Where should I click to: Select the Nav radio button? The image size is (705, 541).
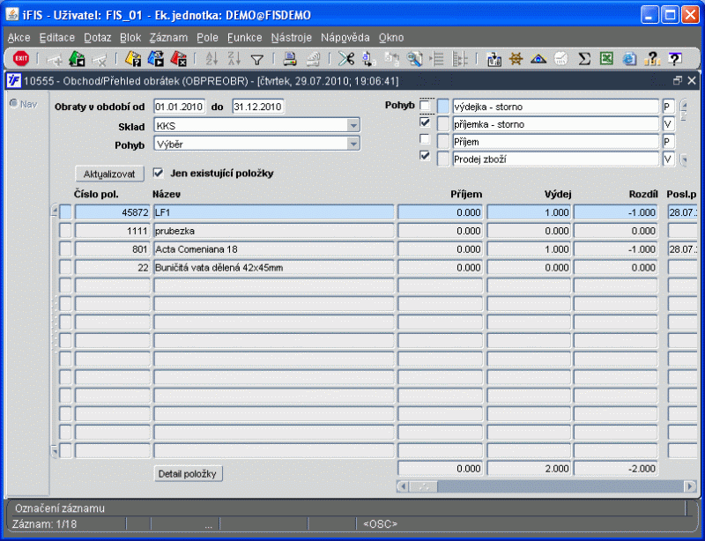(14, 104)
